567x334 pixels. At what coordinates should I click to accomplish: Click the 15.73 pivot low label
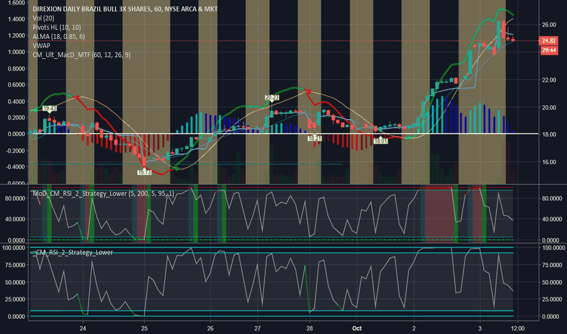pos(144,172)
